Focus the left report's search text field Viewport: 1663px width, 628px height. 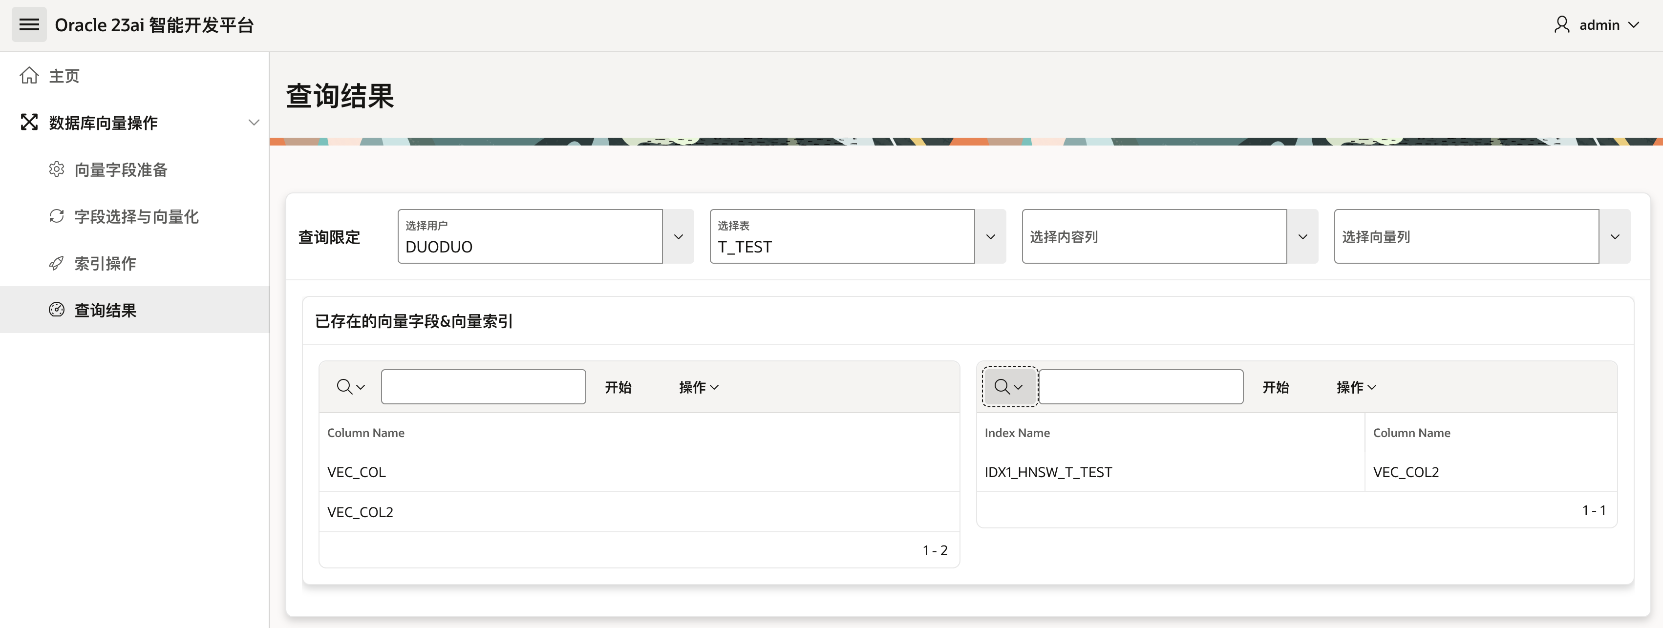pyautogui.click(x=483, y=387)
